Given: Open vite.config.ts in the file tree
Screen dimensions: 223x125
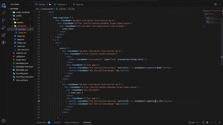Looking at the screenshot, I should click(20, 80).
